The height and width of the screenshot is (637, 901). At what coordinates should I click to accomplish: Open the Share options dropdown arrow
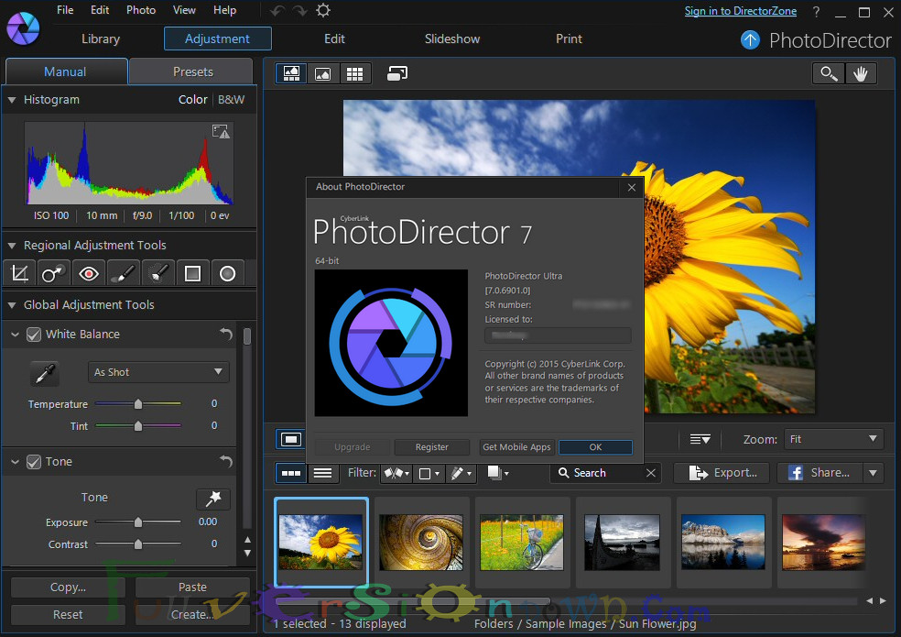pos(874,473)
